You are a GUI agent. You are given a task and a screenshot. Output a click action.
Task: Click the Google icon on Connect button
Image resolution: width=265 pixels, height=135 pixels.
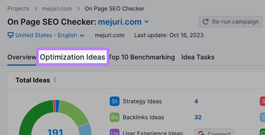pos(201,133)
